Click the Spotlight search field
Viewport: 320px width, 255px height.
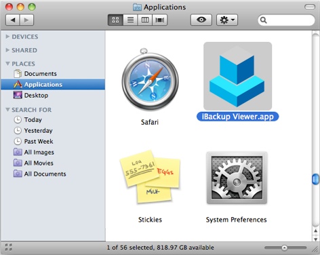[x=286, y=20]
